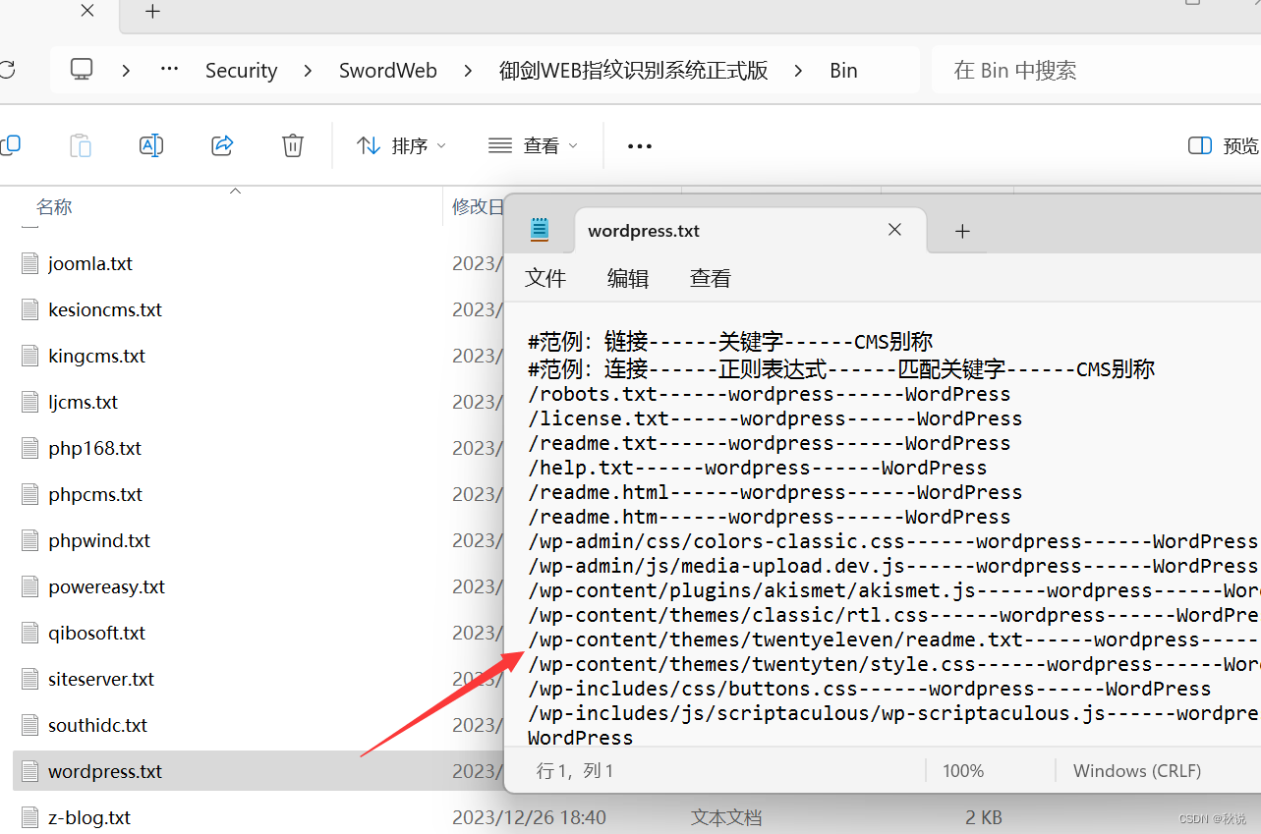Click line /wp-includes/css/buttons.css in Notepad
The height and width of the screenshot is (834, 1261).
pos(870,689)
